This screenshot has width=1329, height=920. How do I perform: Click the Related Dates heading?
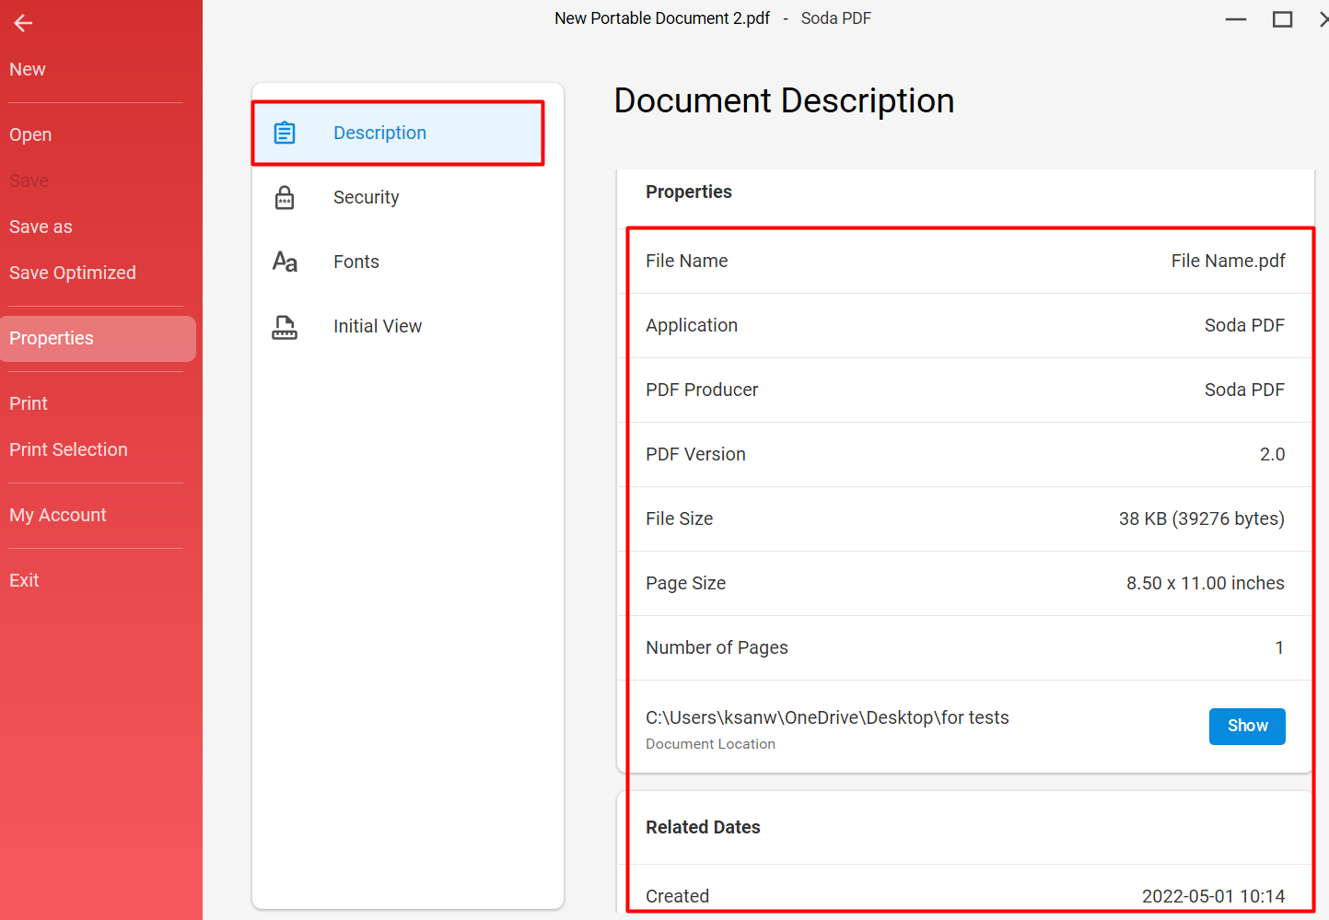[703, 827]
